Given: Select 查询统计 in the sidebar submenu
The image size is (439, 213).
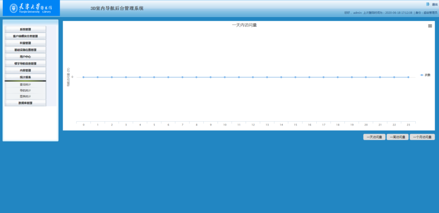Looking at the screenshot, I should 25,84.
